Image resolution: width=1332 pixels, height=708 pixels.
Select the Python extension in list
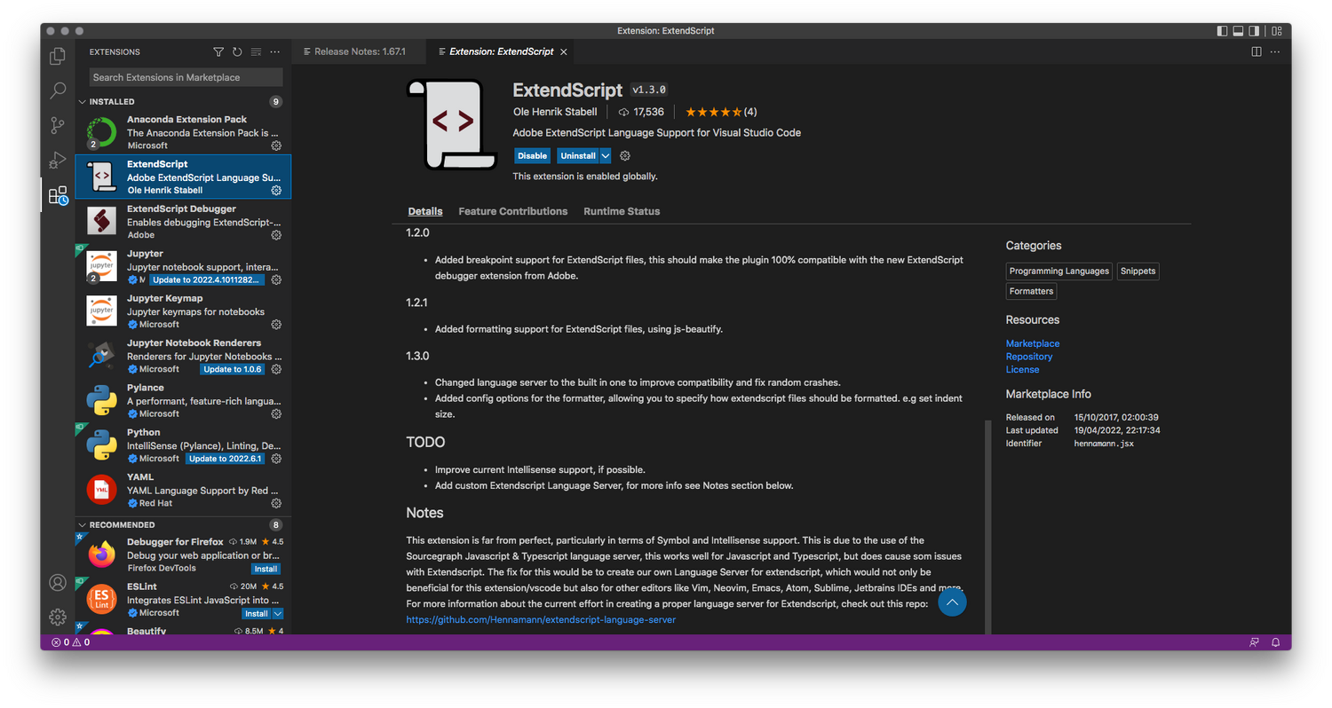(x=184, y=445)
